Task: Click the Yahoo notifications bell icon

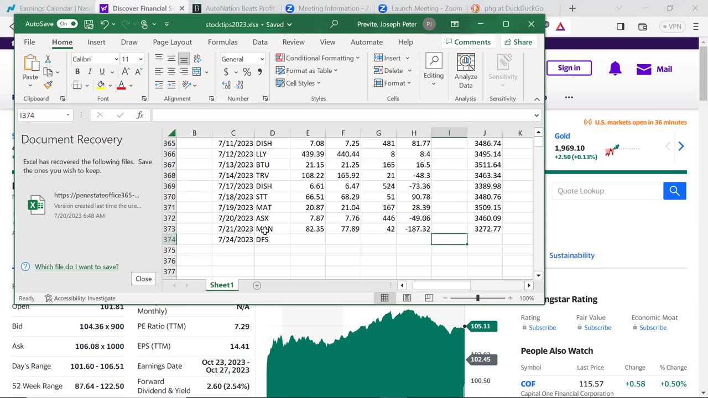Action: [x=615, y=69]
